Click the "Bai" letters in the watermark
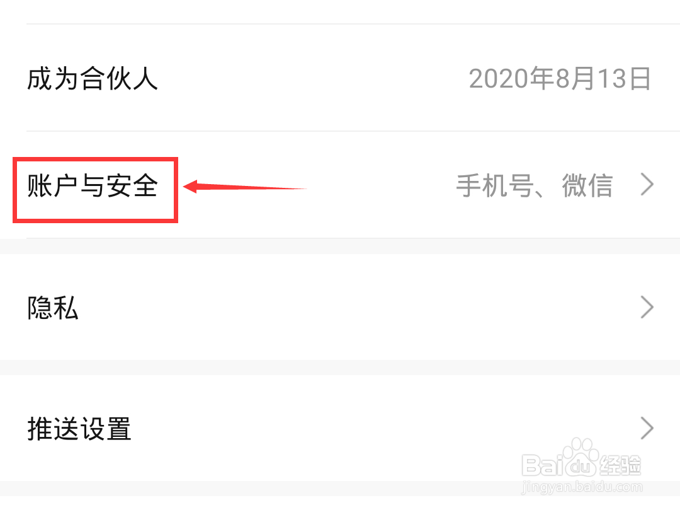680x510 pixels. click(542, 465)
